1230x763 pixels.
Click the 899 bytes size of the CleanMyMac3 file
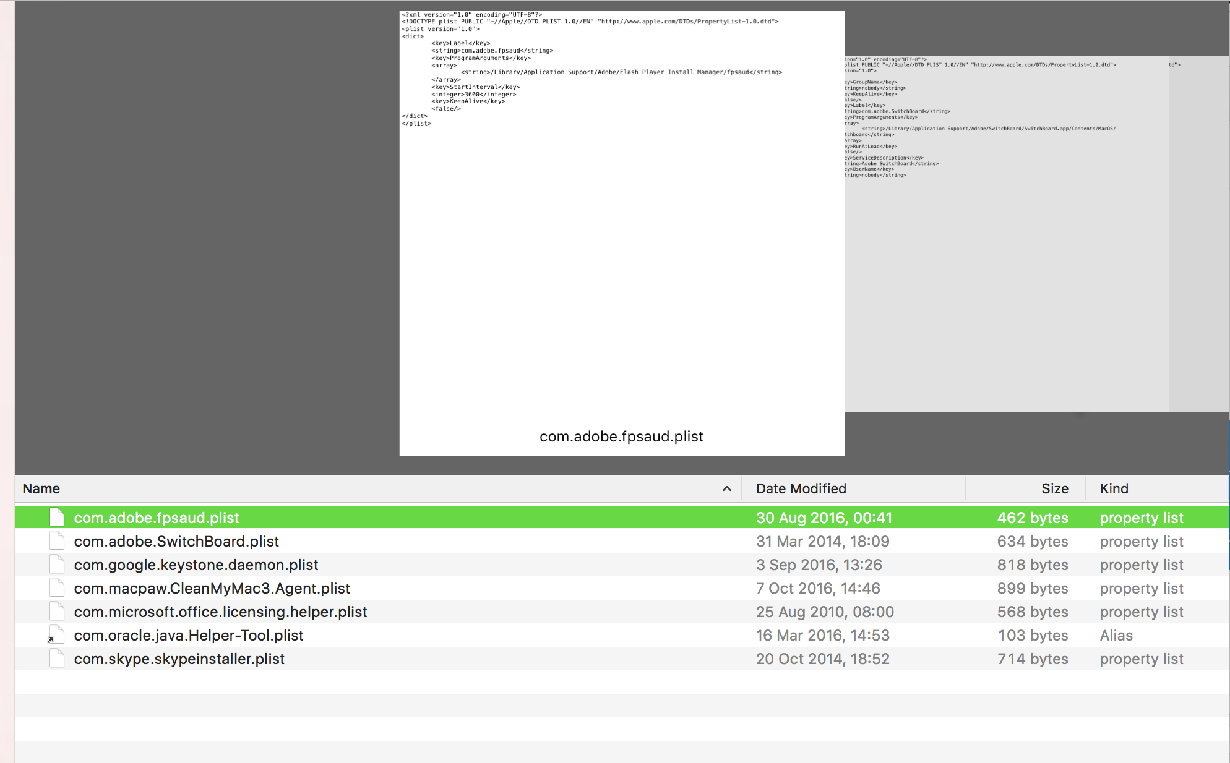(1032, 588)
